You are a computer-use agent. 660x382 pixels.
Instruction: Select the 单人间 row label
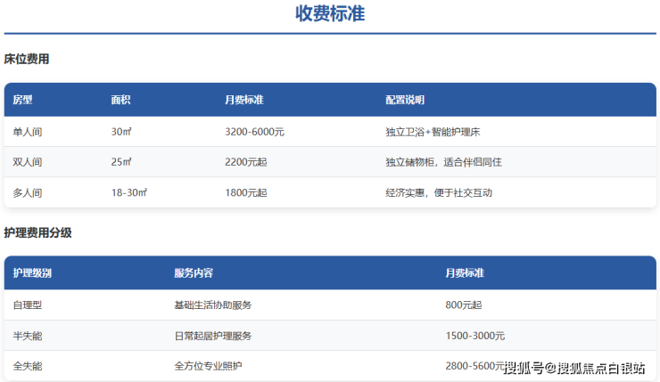tap(28, 132)
